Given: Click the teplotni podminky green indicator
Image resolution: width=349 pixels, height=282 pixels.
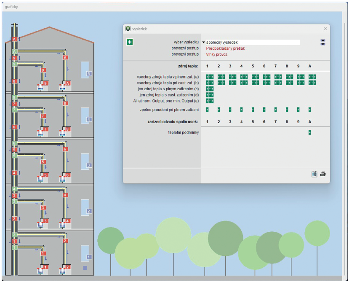Looking at the screenshot, I should point(309,132).
